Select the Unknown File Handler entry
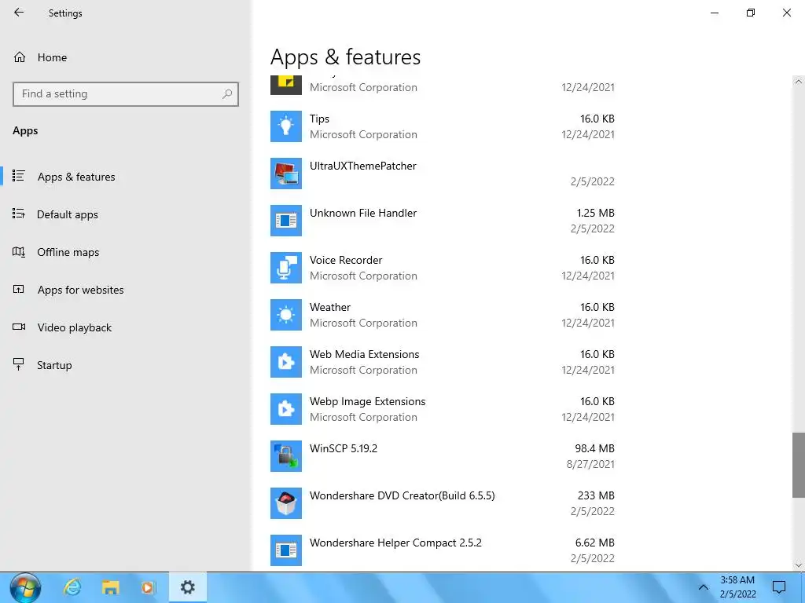The height and width of the screenshot is (603, 805). click(443, 221)
